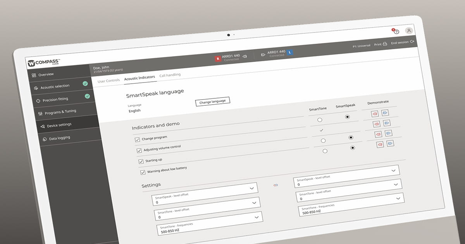
Task: Click the link icon between the Settings columns
Action: (276, 185)
